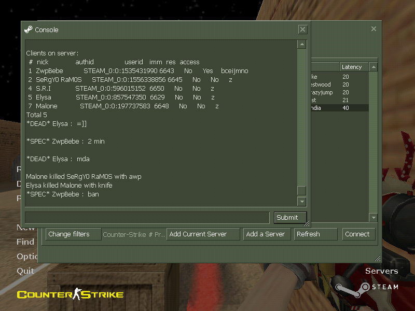
Task: Click server list scroll-down arrow
Action: pos(372,217)
